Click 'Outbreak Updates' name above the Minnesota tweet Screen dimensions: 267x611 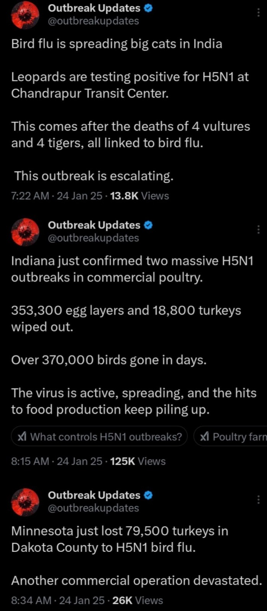click(x=94, y=495)
